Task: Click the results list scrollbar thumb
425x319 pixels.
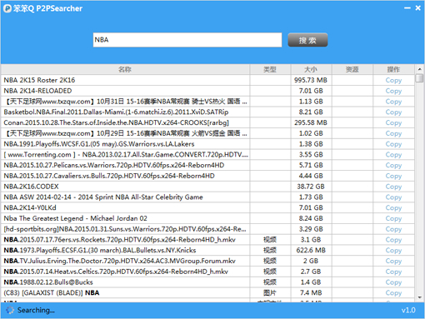Action: 419,78
